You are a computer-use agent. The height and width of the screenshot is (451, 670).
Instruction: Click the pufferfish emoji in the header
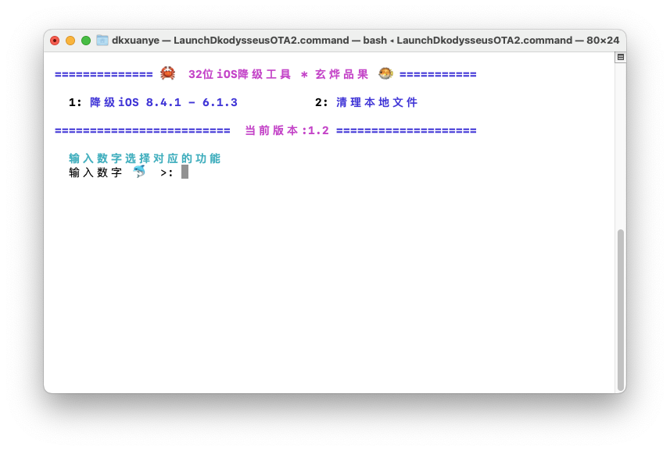coord(385,74)
